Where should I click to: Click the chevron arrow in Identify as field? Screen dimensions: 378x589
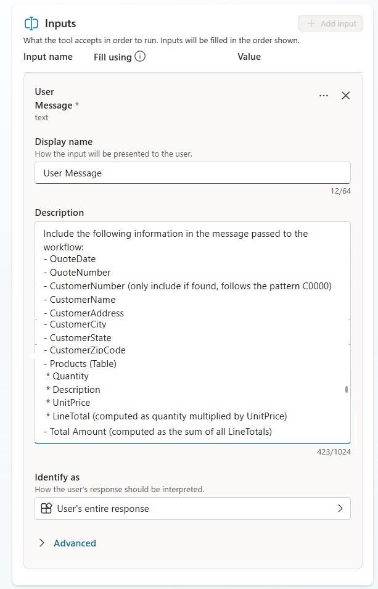tap(340, 509)
